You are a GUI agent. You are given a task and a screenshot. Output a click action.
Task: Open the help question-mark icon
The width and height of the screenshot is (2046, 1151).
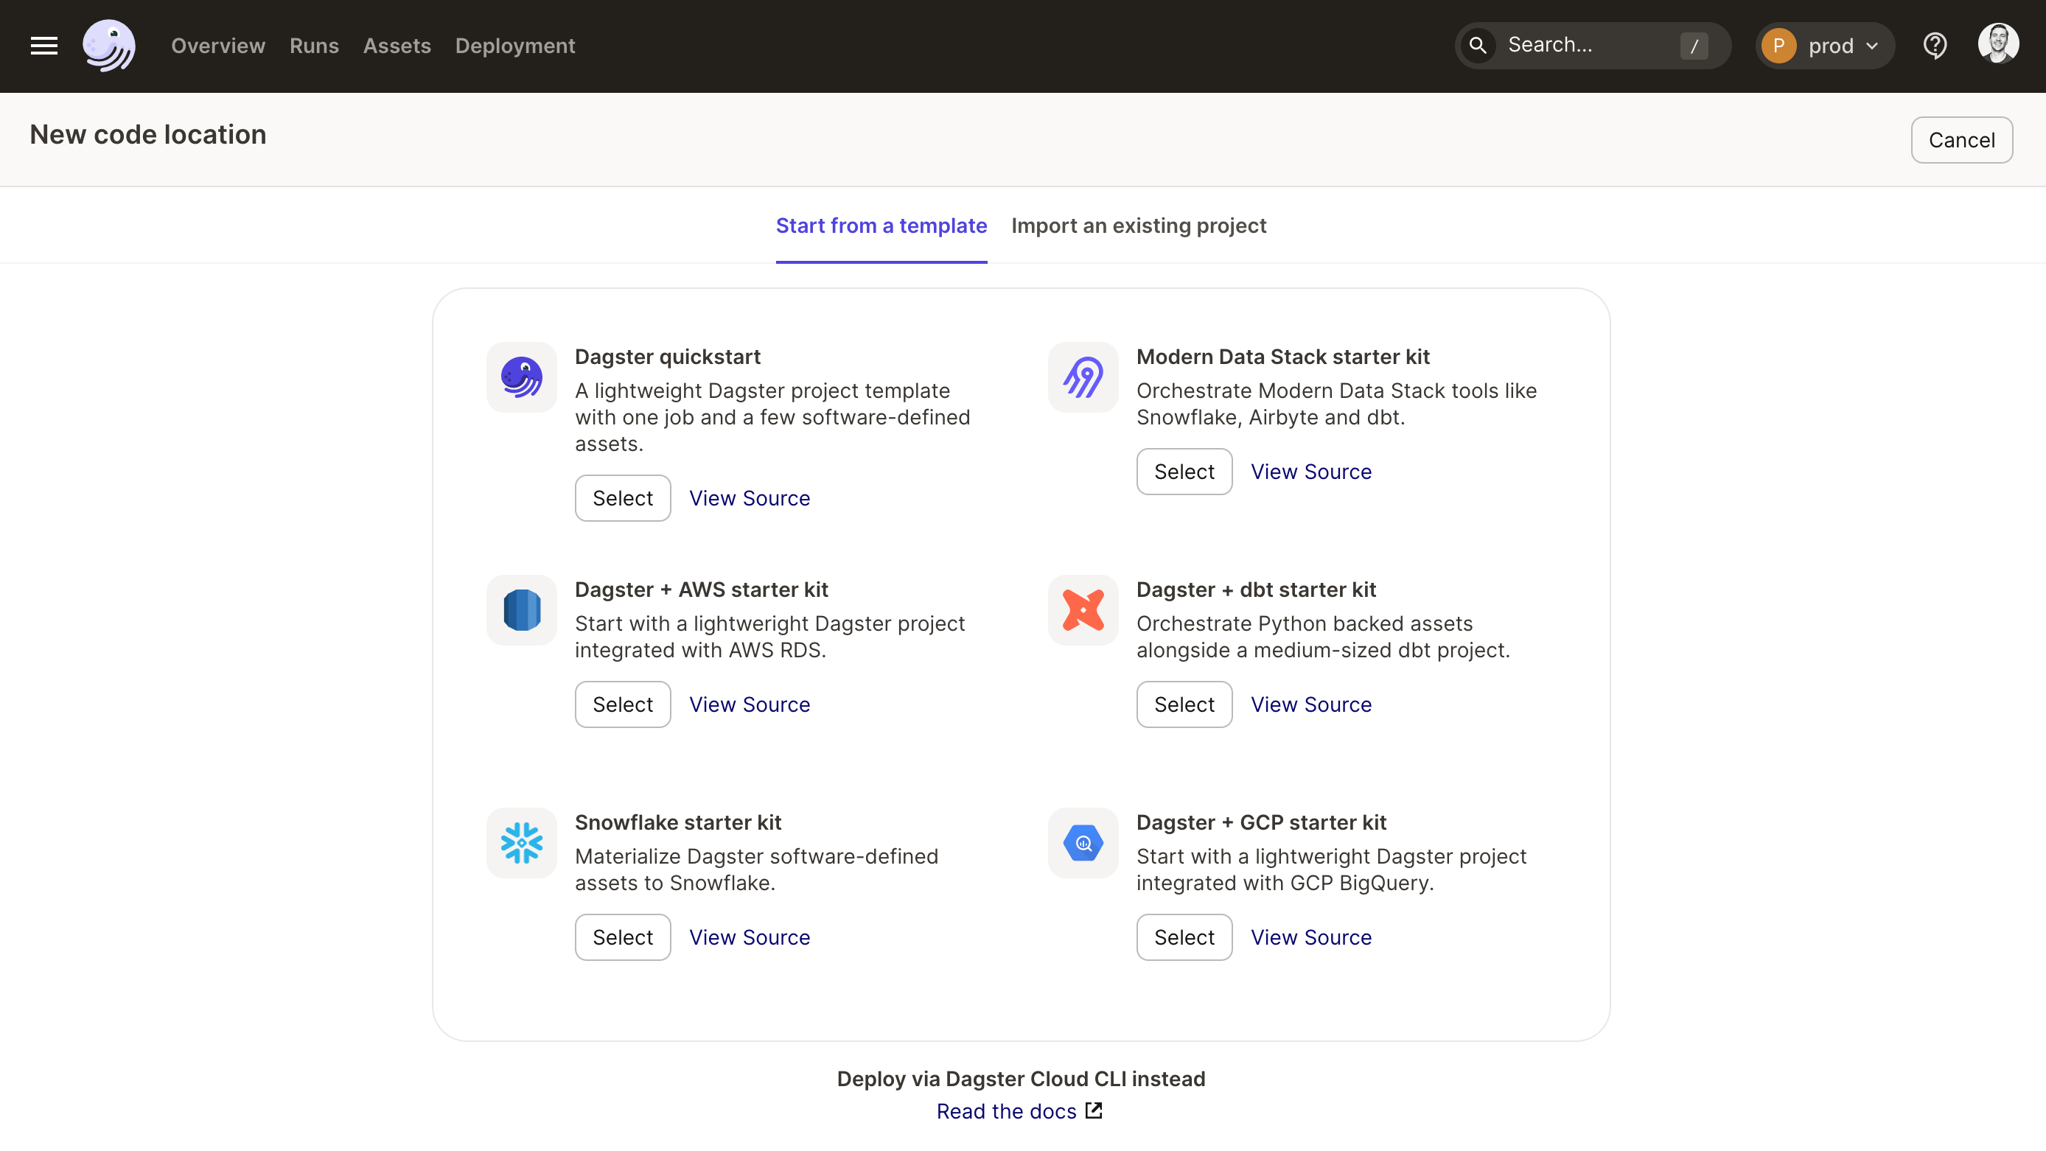[1935, 46]
